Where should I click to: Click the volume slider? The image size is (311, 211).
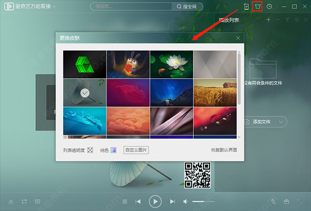(x=204, y=202)
